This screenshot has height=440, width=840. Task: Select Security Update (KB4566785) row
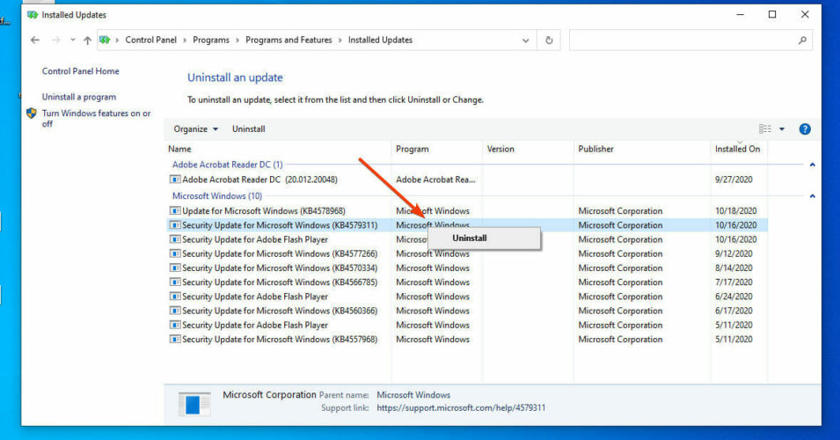pyautogui.click(x=467, y=282)
